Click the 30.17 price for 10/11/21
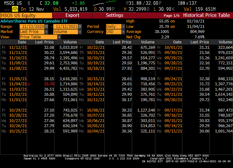233x168 pixels. pyautogui.click(x=127, y=100)
